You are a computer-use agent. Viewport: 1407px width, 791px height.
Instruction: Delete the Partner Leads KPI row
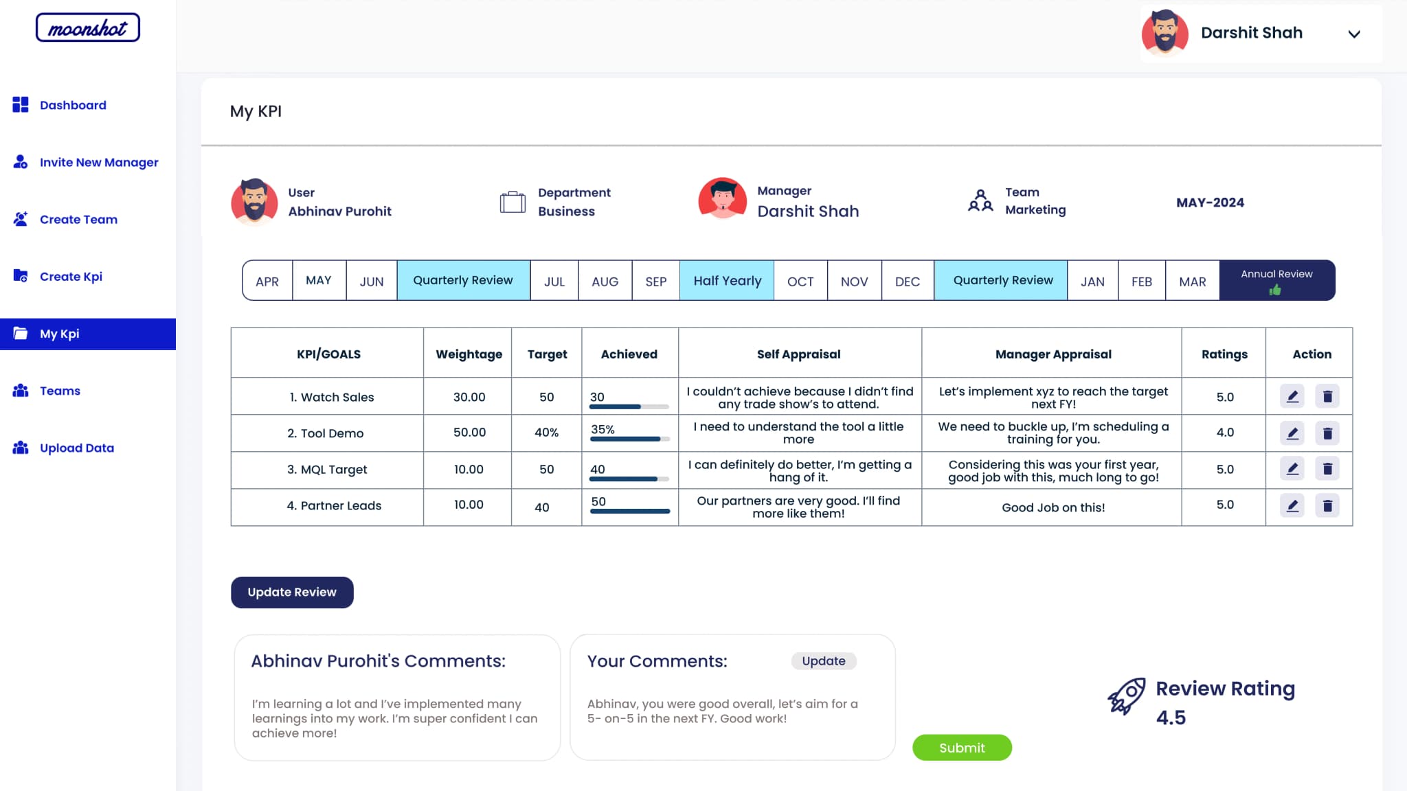coord(1327,506)
